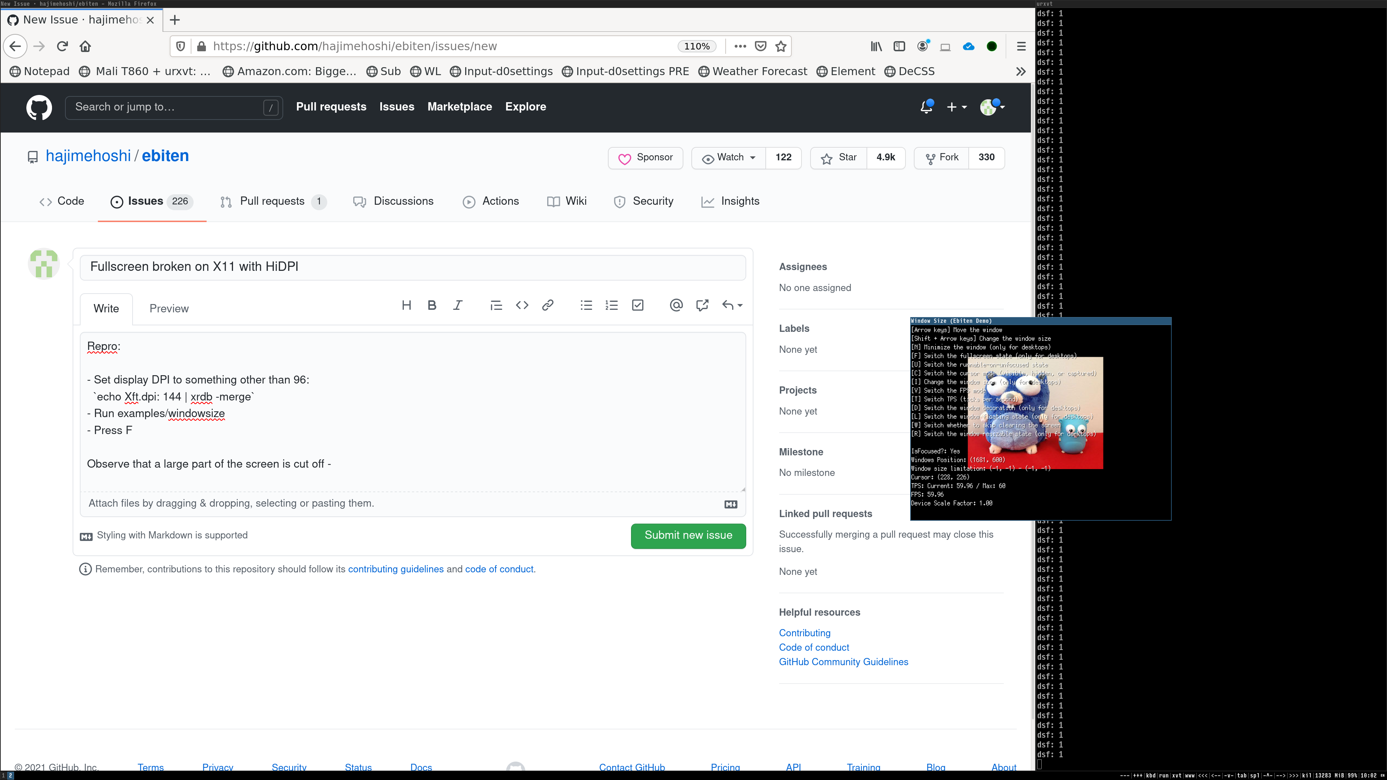Open Contributing under Helpful resources
Screen dimensions: 1387x780
click(804, 633)
